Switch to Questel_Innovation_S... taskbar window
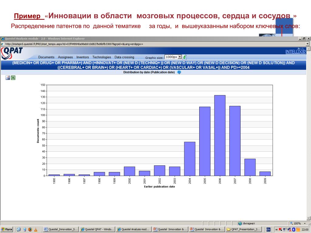 [61, 229]
